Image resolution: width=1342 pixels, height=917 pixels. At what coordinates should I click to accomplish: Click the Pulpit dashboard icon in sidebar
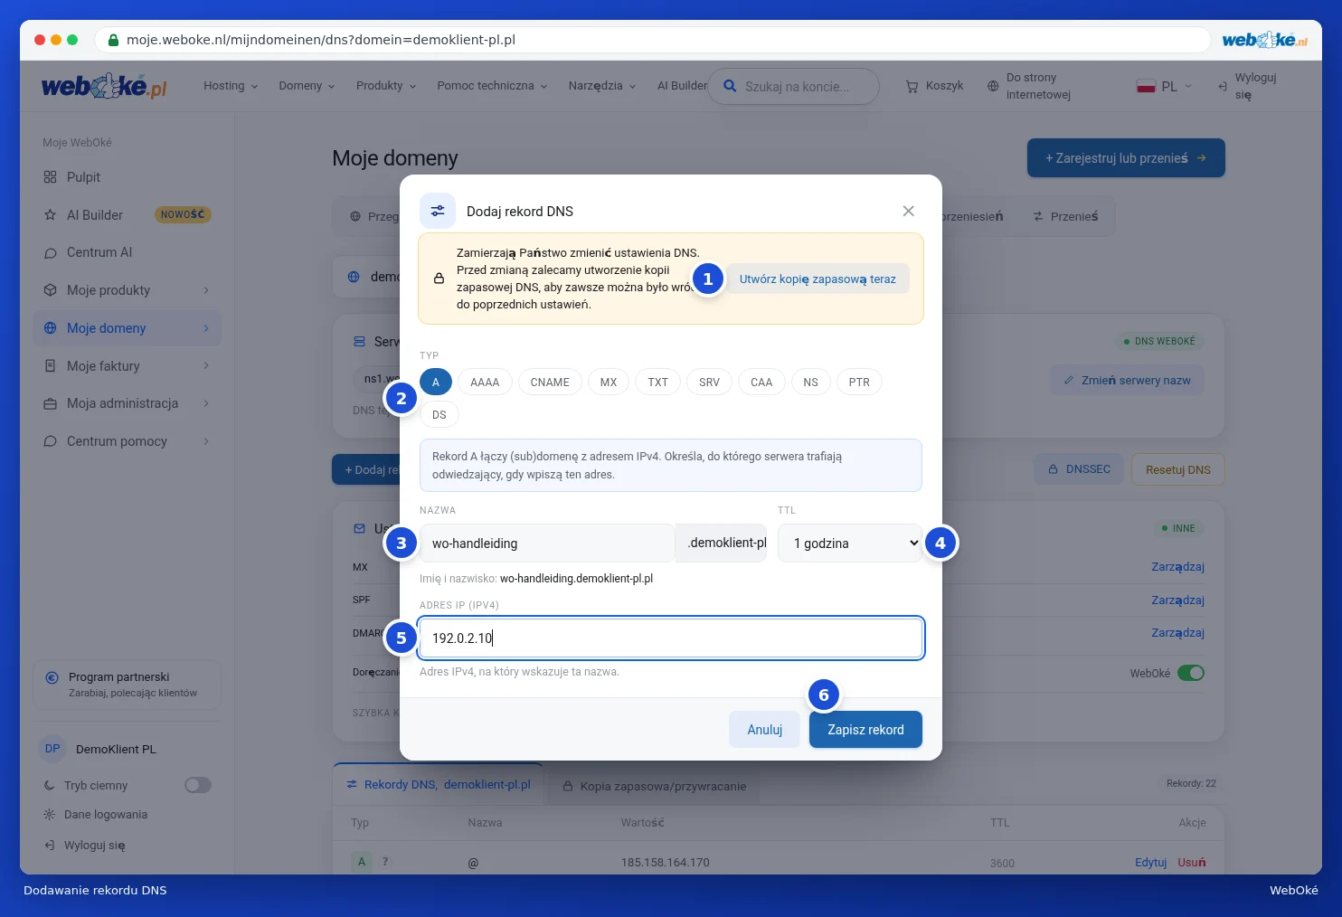point(50,177)
